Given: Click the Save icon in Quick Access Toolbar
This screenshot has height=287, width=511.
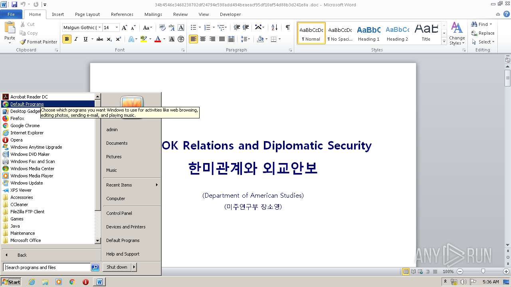Looking at the screenshot, I should tap(14, 4).
